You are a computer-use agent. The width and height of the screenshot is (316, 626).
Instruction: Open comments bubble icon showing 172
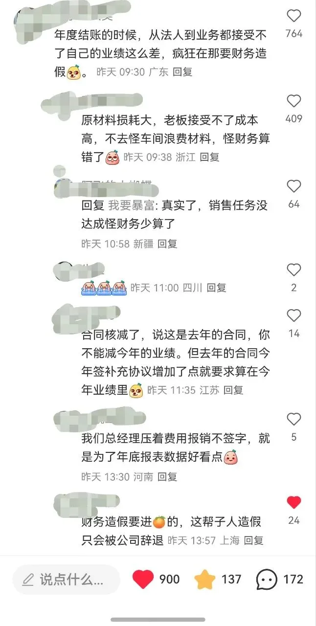tap(267, 580)
